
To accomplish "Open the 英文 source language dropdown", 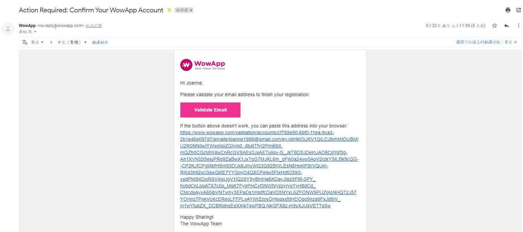I will tap(37, 42).
